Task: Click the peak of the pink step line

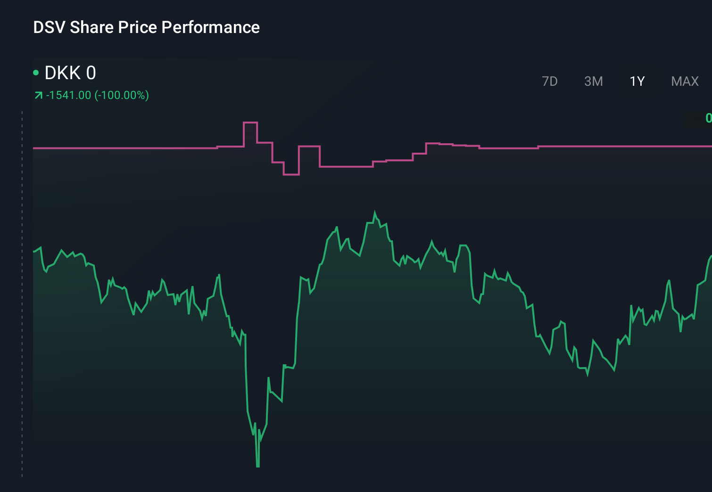Action: pyautogui.click(x=250, y=123)
